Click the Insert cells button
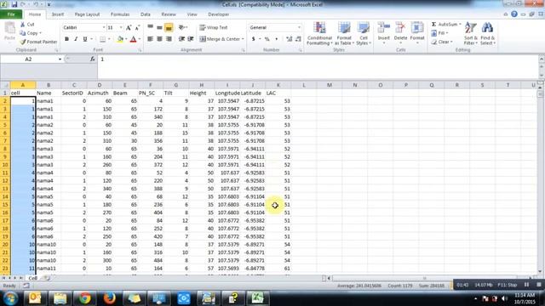The image size is (545, 306). coord(384,33)
